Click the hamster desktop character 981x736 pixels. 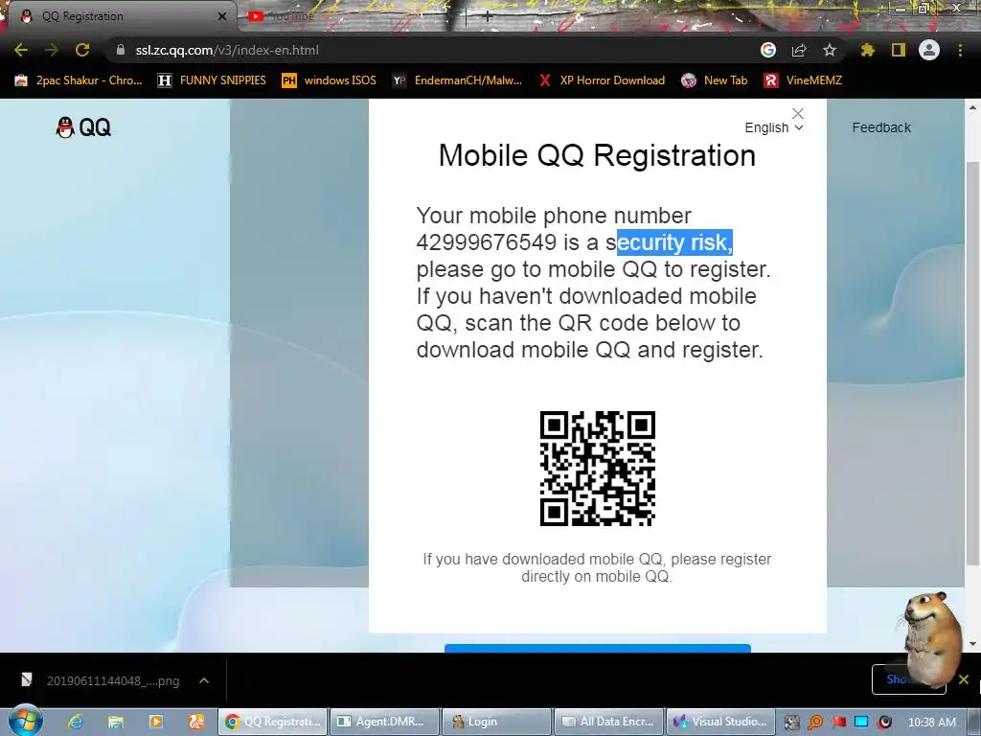tap(931, 638)
